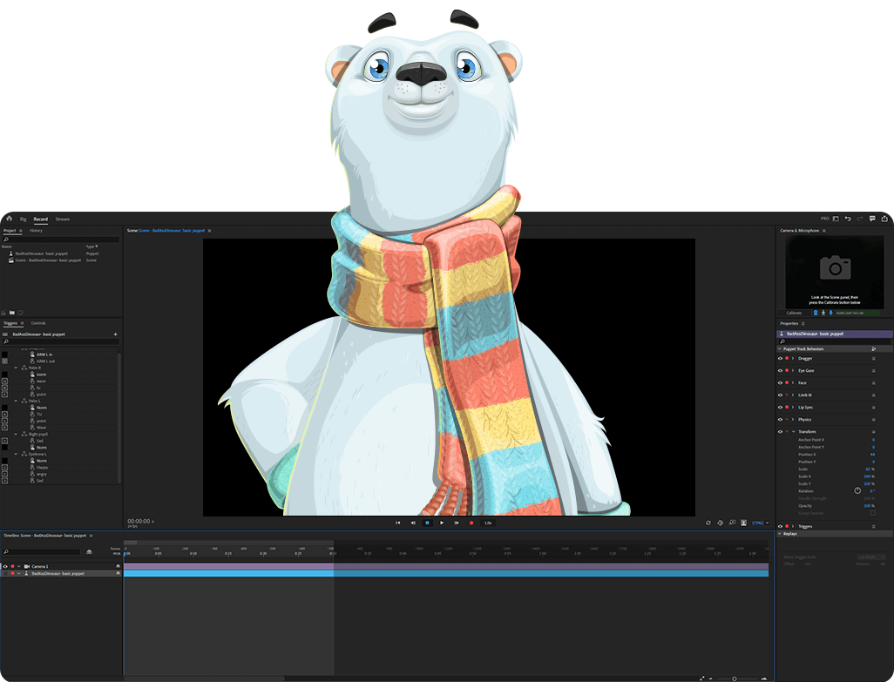Select the Scene item in Project list
Image resolution: width=894 pixels, height=682 pixels.
48,260
